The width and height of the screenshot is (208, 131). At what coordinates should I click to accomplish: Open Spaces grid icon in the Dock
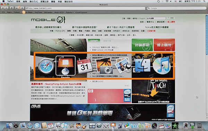click(x=92, y=125)
